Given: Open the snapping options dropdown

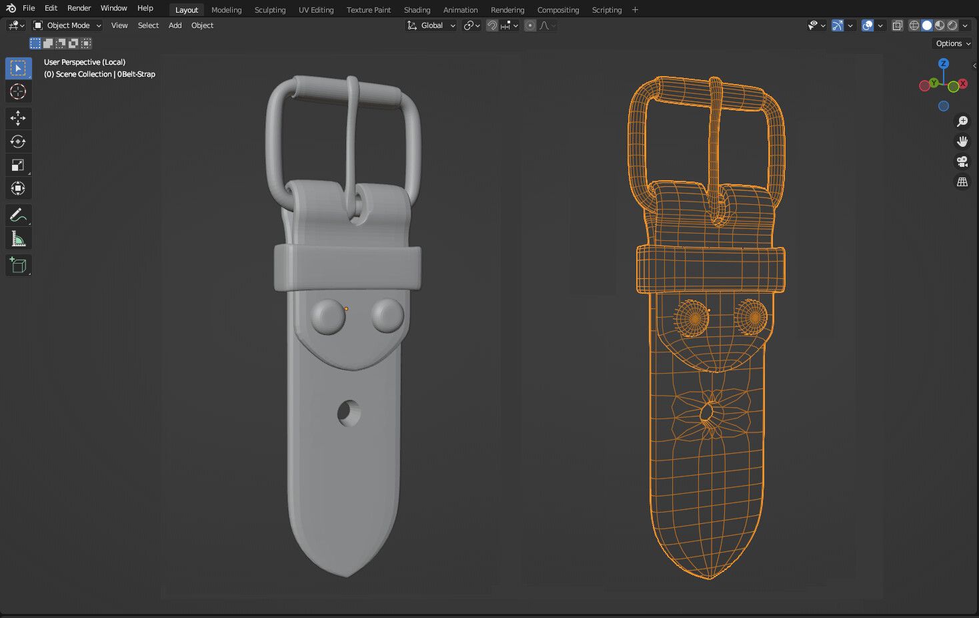Looking at the screenshot, I should [510, 25].
